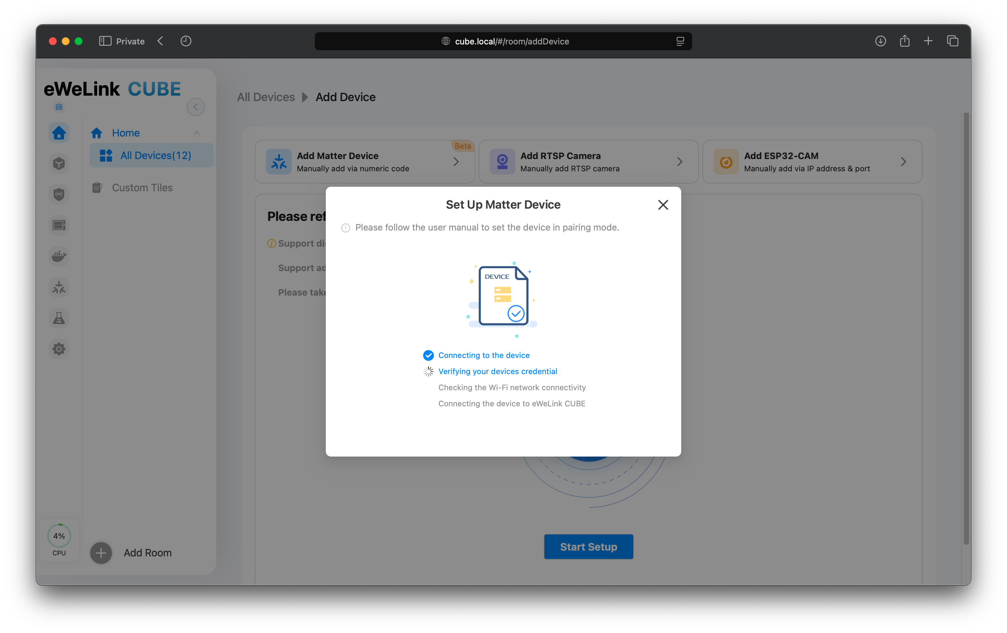Open Custom Tiles menu item
Viewport: 1007px width, 633px height.
tap(142, 188)
